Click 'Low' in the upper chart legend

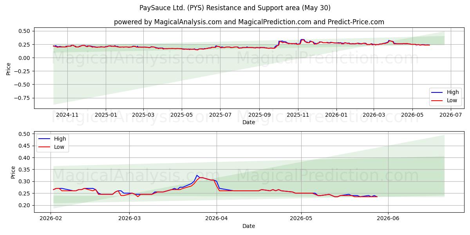click(x=452, y=100)
